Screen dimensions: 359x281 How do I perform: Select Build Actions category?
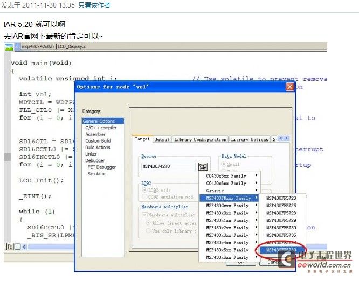(x=98, y=147)
